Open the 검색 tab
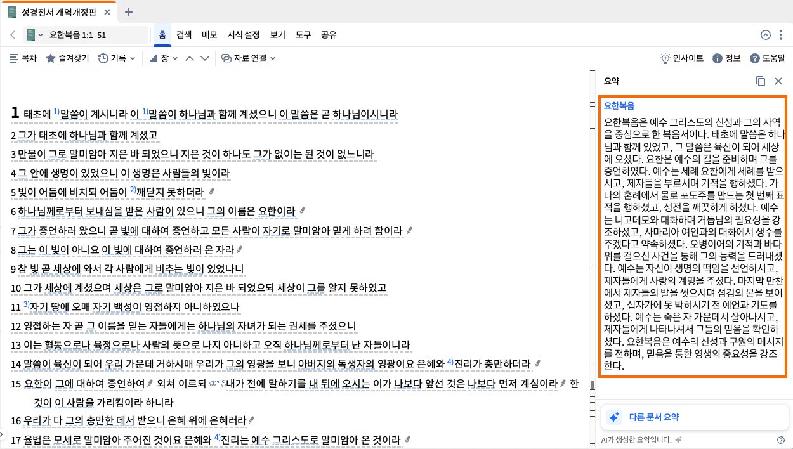The image size is (793, 449). pyautogui.click(x=184, y=35)
